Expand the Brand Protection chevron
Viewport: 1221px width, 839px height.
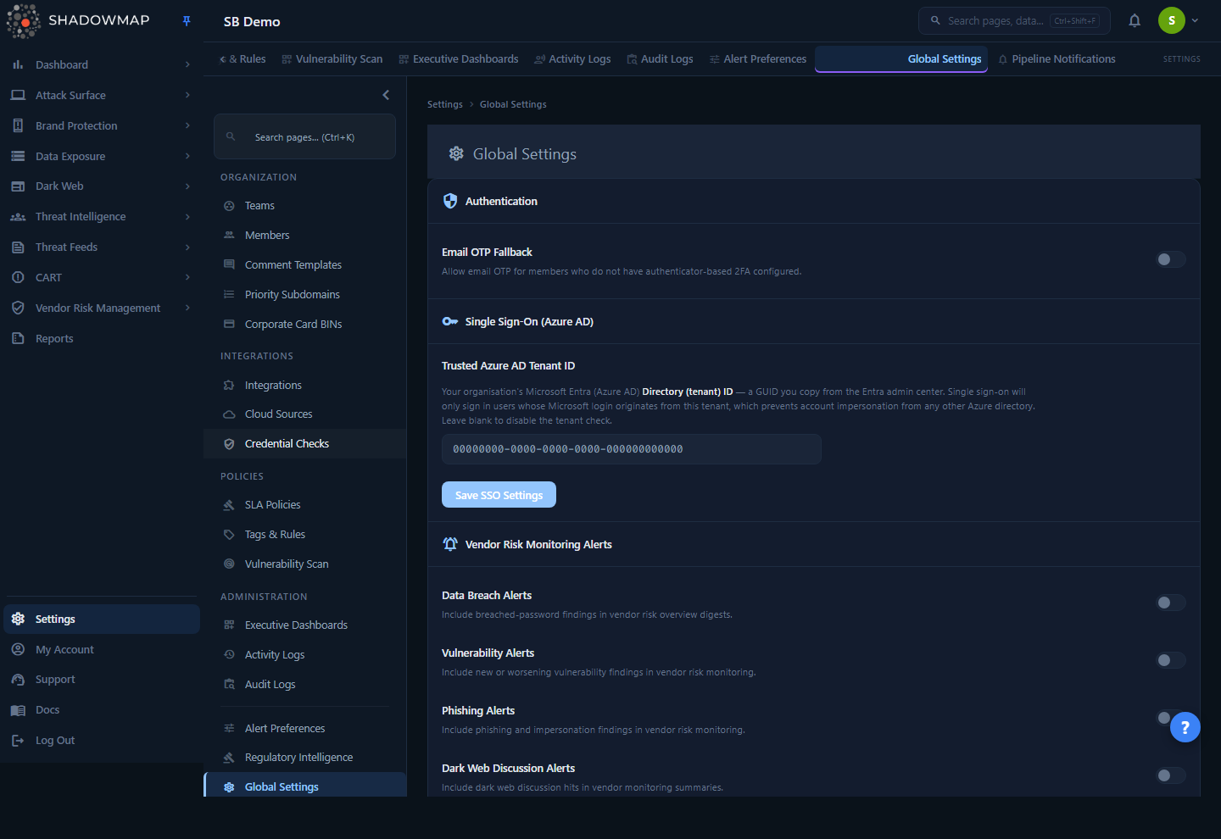(x=187, y=125)
